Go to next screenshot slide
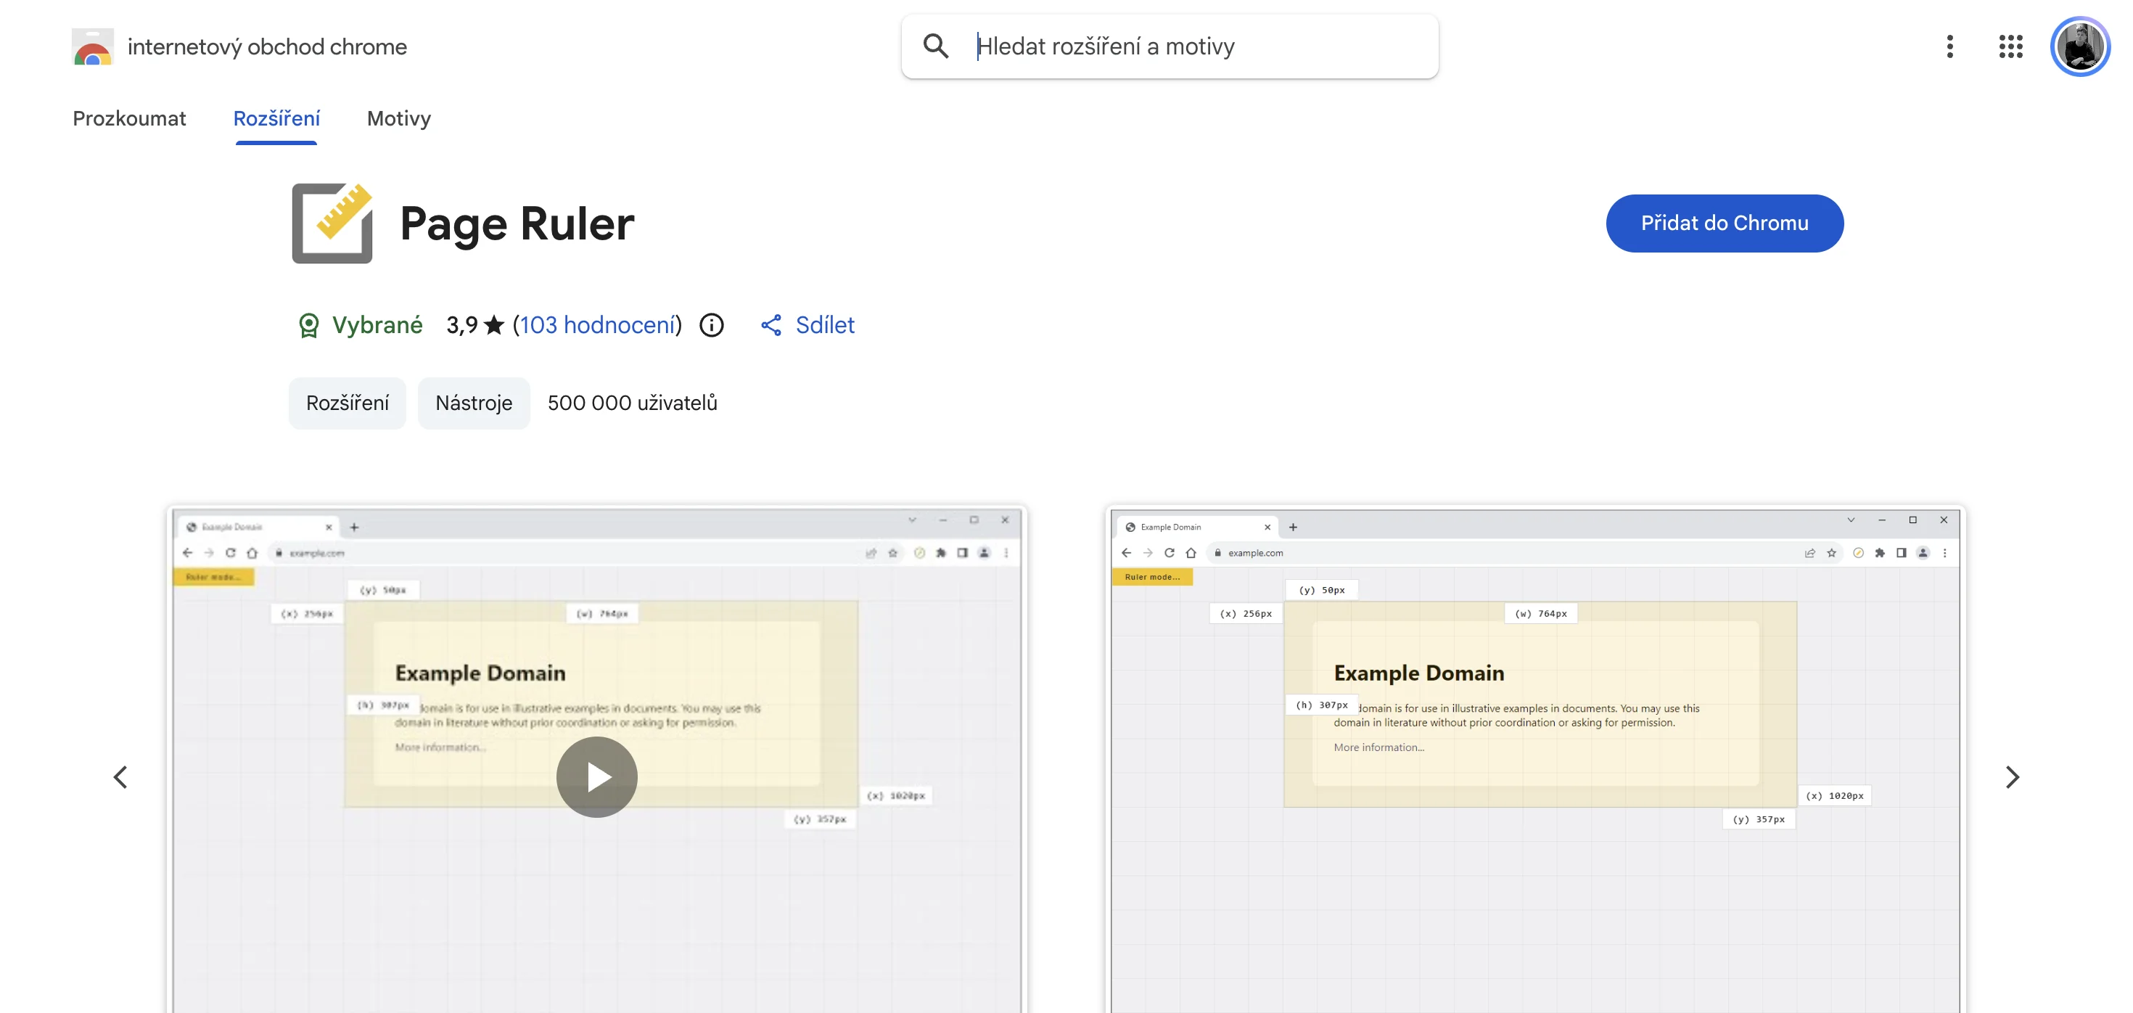Viewport: 2133px width, 1013px height. 2012,777
